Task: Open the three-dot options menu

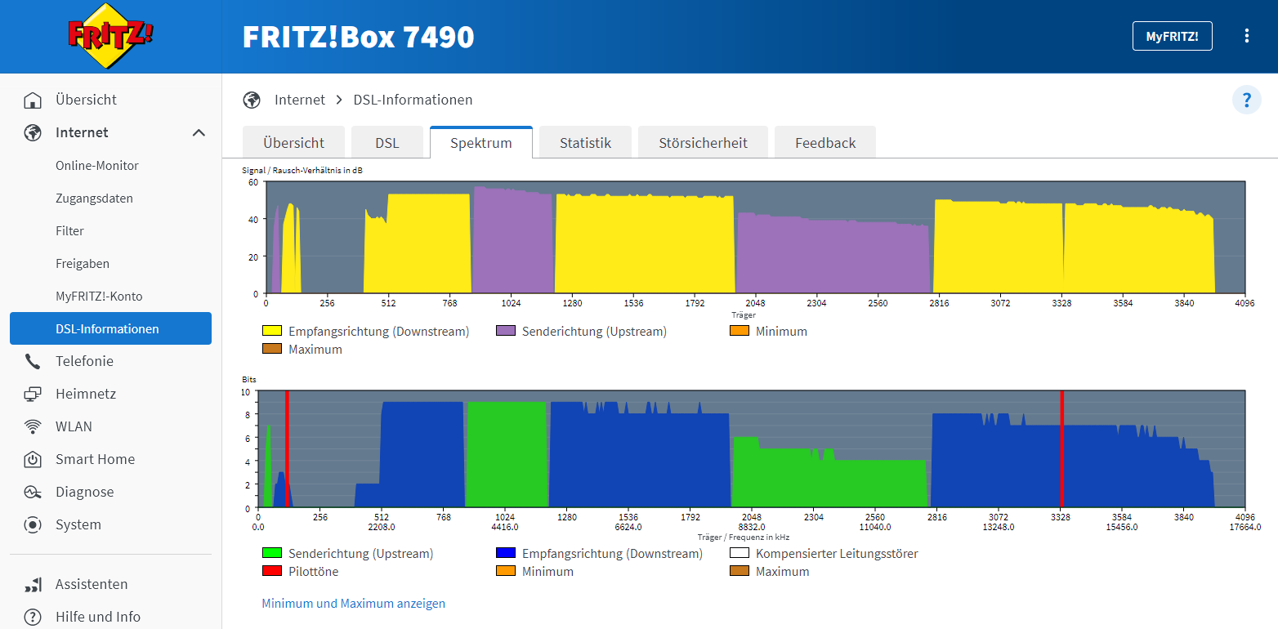Action: 1246,36
